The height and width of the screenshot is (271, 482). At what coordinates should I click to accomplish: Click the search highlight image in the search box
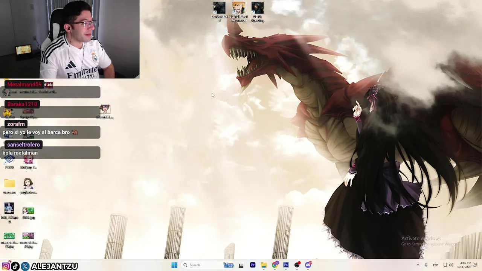click(x=228, y=265)
